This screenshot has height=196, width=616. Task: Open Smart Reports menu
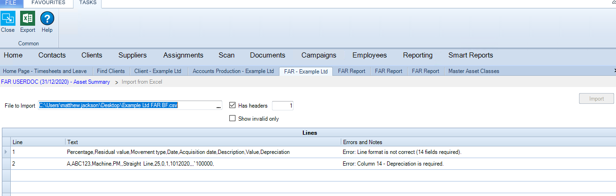point(470,55)
